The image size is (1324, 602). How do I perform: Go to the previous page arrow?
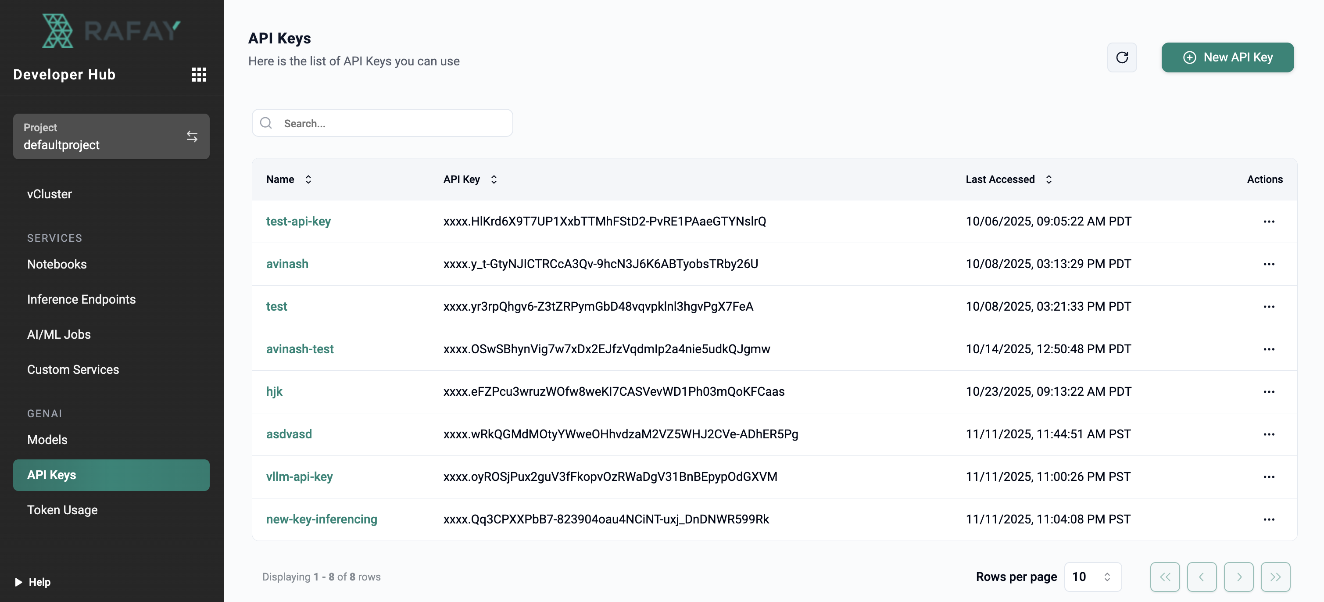tap(1201, 577)
